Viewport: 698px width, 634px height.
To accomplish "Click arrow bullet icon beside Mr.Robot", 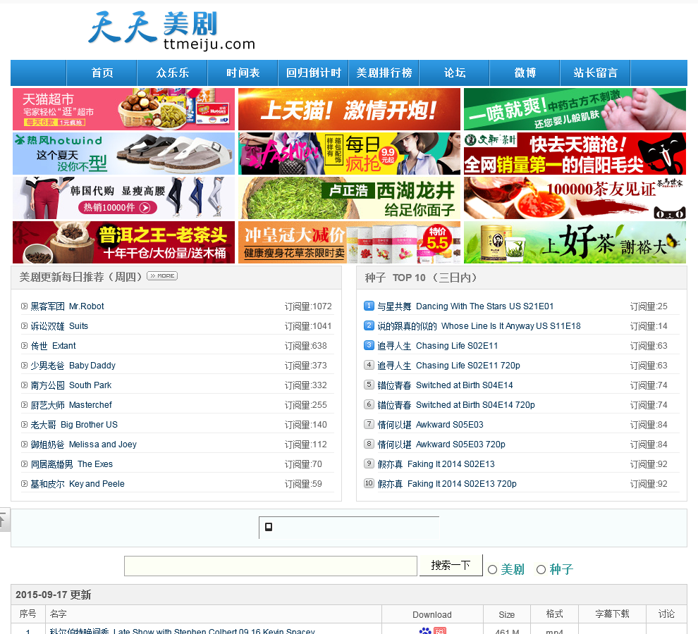I will [x=24, y=306].
